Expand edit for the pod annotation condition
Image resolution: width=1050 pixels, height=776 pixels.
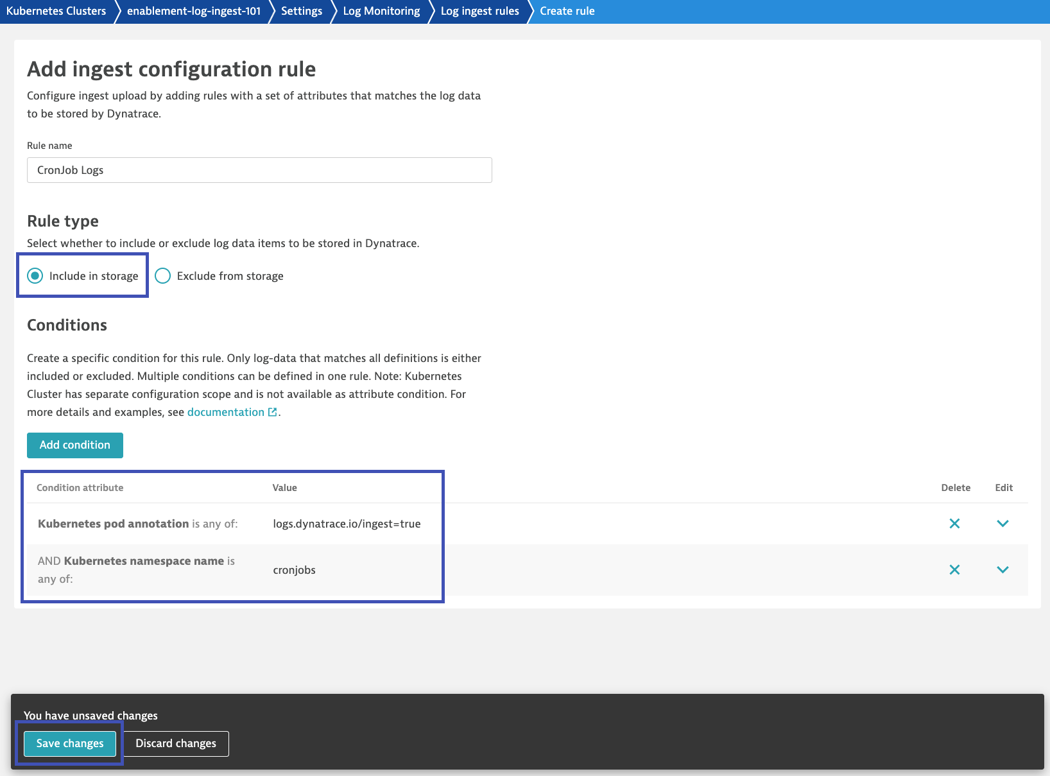point(1003,523)
